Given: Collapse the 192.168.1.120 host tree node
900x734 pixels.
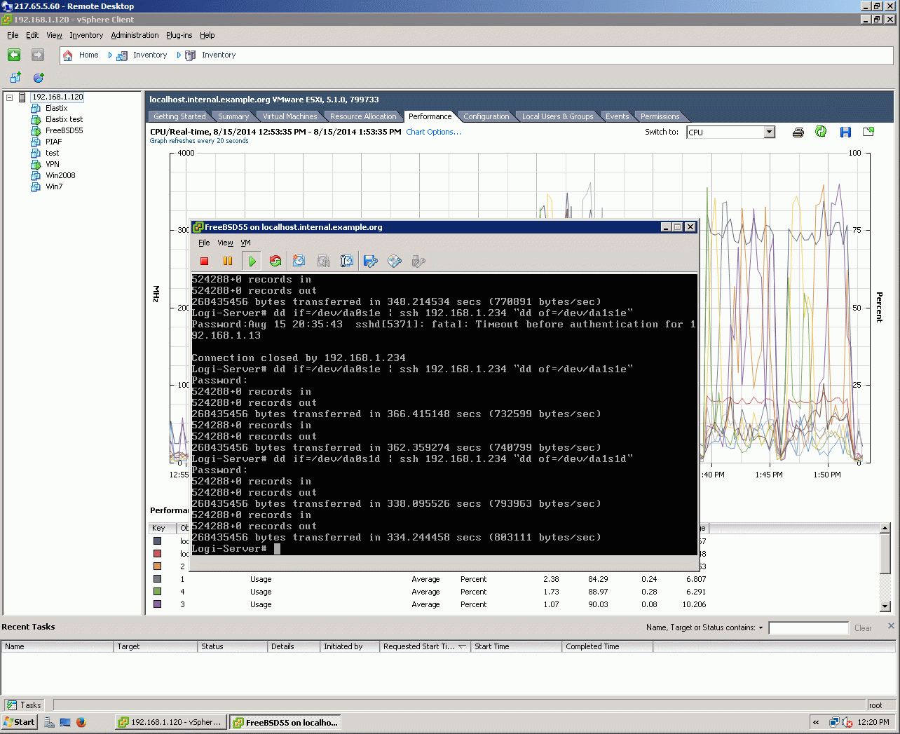Looking at the screenshot, I should (10, 97).
